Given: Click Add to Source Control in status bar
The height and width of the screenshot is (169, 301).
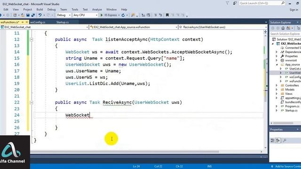Looking at the screenshot, I should coord(286,166).
